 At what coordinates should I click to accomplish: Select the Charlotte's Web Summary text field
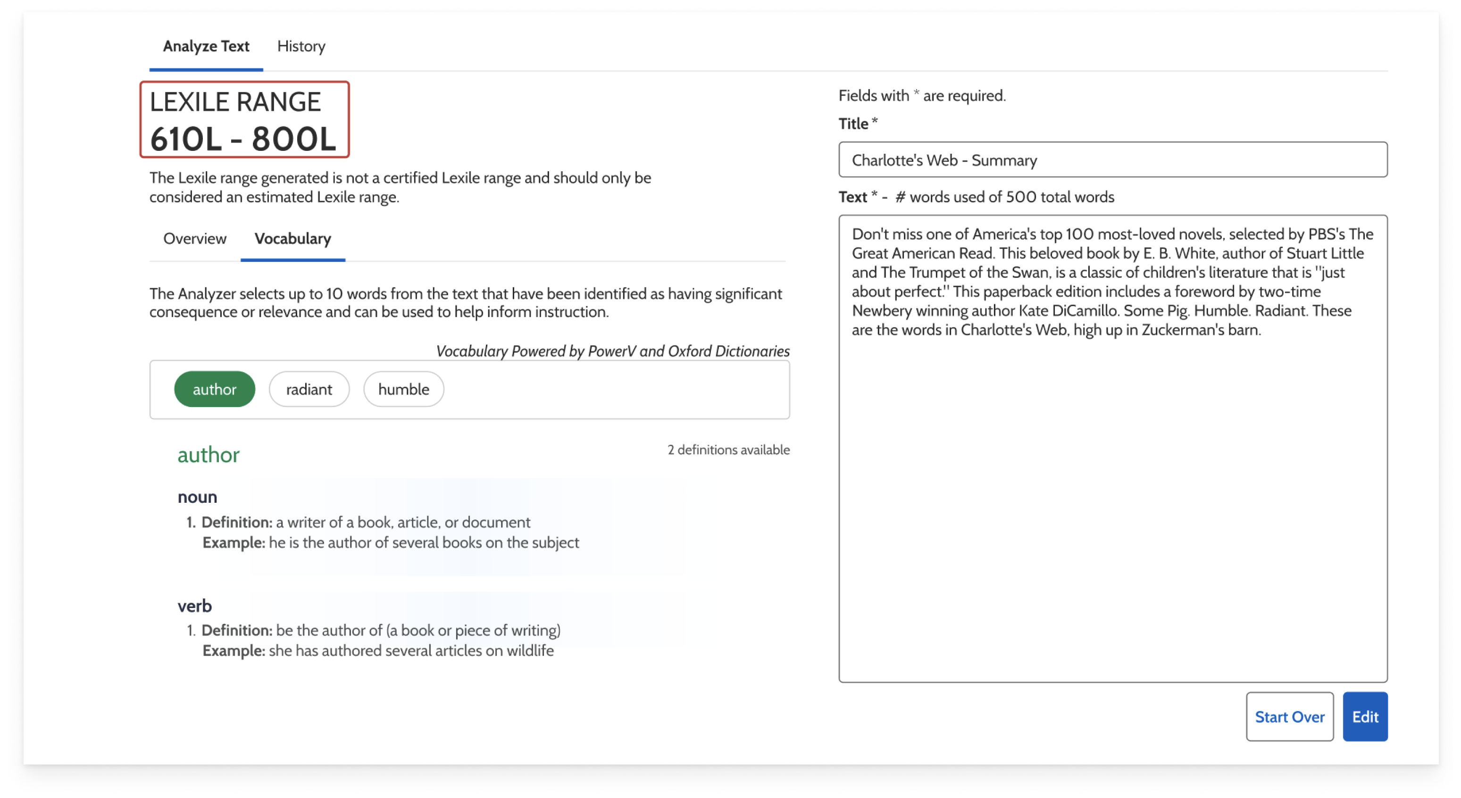tap(1113, 448)
